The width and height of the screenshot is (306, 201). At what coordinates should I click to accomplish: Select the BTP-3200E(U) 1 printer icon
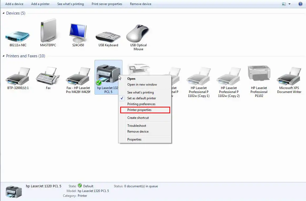pos(18,77)
